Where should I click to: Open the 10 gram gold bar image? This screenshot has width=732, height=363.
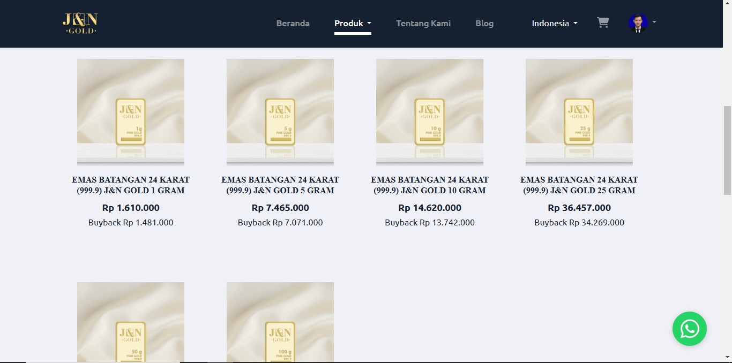(430, 112)
